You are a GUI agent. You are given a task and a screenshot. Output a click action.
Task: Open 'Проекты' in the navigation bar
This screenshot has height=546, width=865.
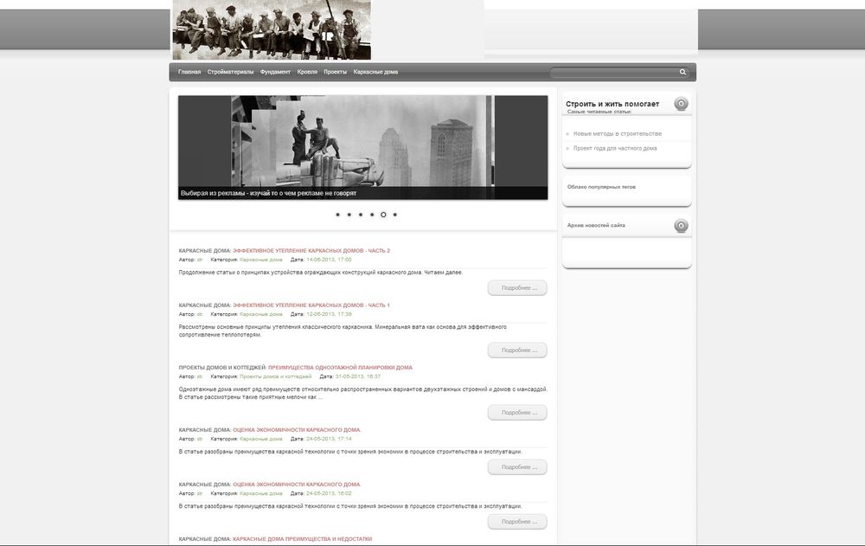point(336,72)
